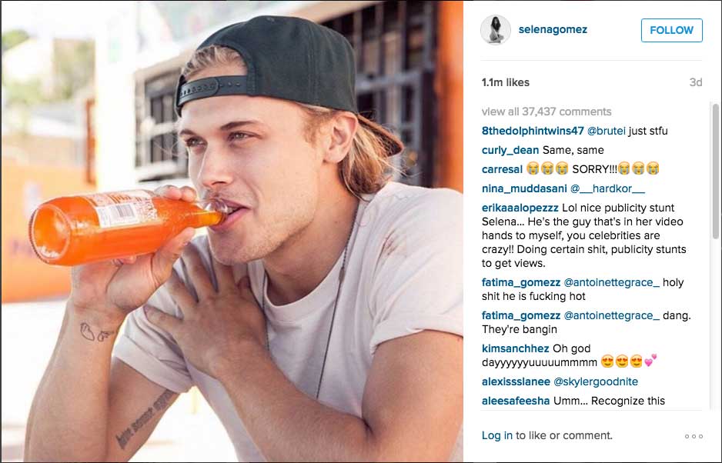
Task: Open selenagomez username link
Action: pos(553,29)
